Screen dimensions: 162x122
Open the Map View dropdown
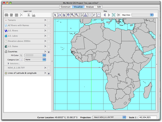(x=143, y=15)
